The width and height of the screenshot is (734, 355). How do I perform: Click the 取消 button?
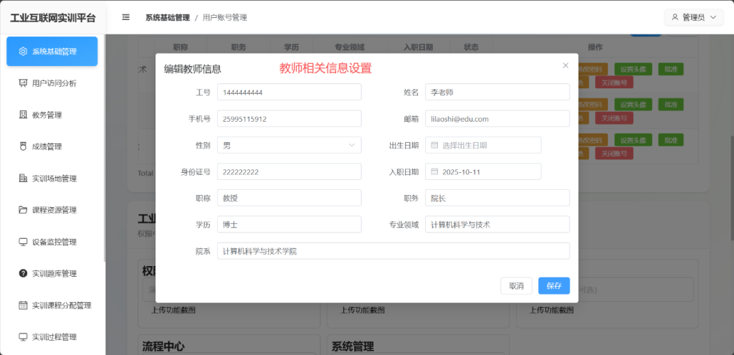point(516,285)
